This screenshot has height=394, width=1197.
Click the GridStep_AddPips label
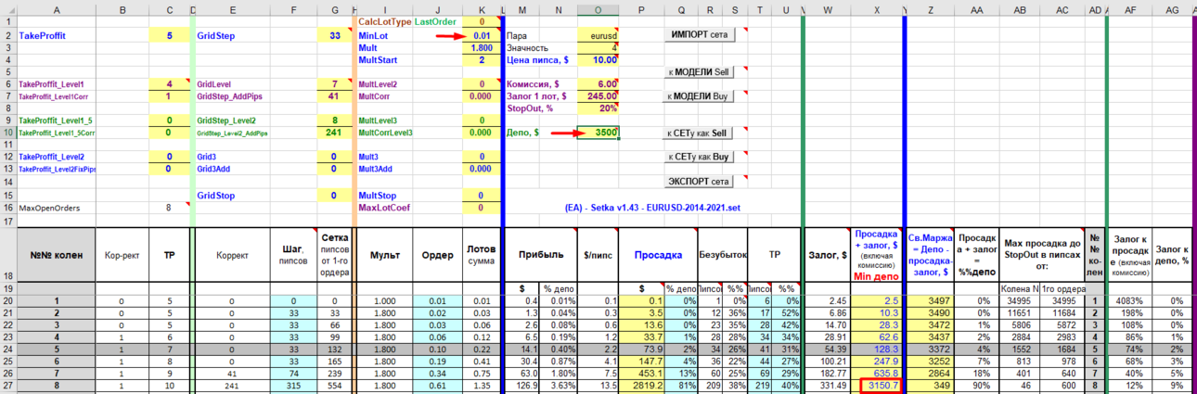tap(229, 95)
